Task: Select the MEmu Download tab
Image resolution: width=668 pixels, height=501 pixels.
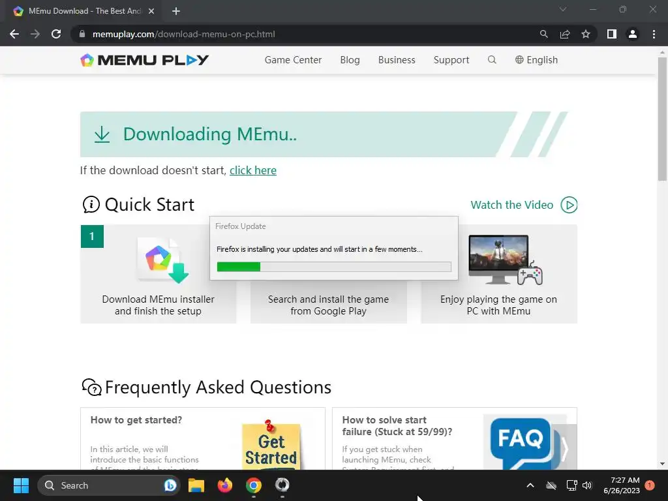Action: pos(84,11)
